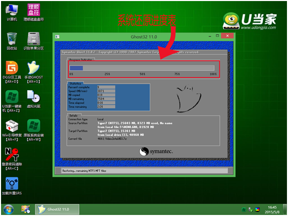Image resolution: width=288 pixels, height=216 pixels.
Task: Select Ghost32 11.0 taskbar button
Action: pos(57,209)
